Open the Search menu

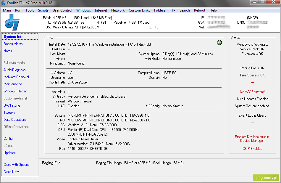(x=185, y=10)
